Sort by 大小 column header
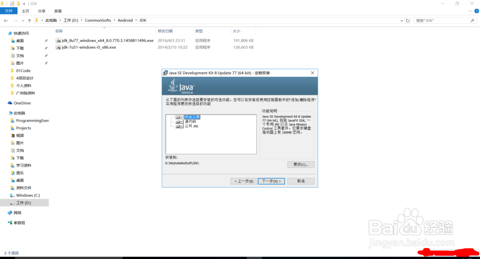Image resolution: width=480 pixels, height=259 pixels. click(x=236, y=31)
